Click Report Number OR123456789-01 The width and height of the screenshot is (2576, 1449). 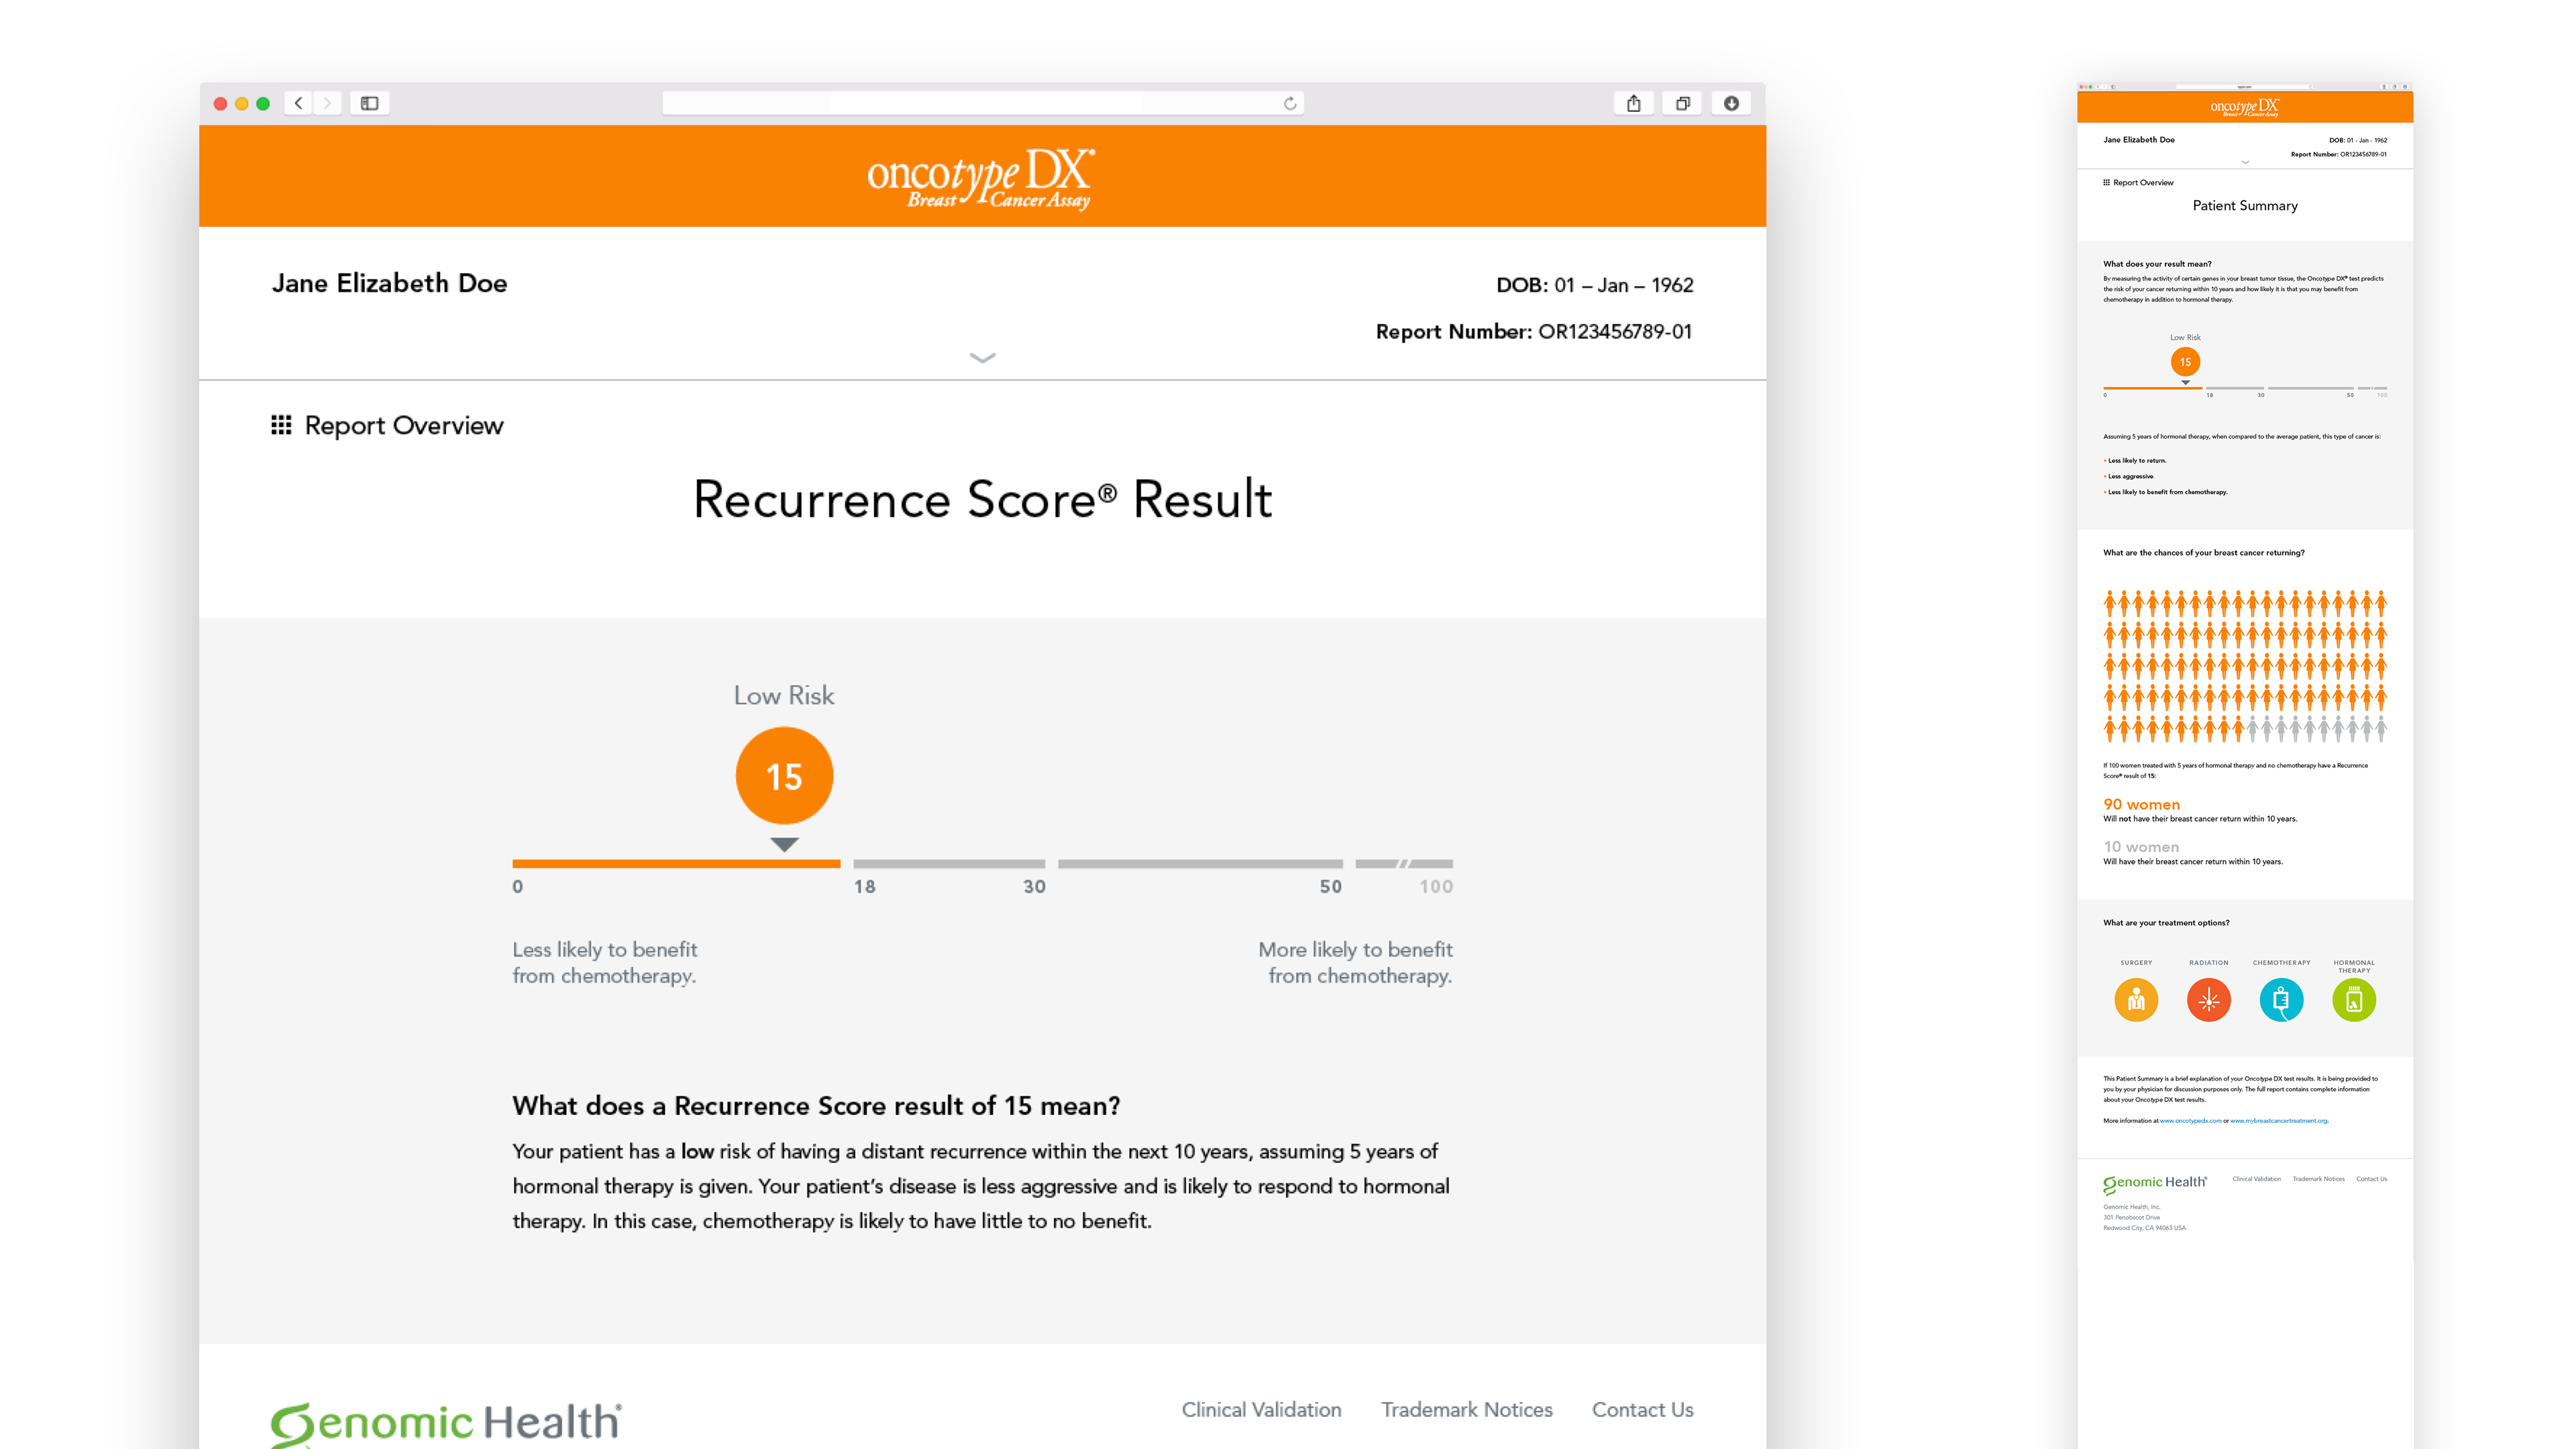point(1534,331)
